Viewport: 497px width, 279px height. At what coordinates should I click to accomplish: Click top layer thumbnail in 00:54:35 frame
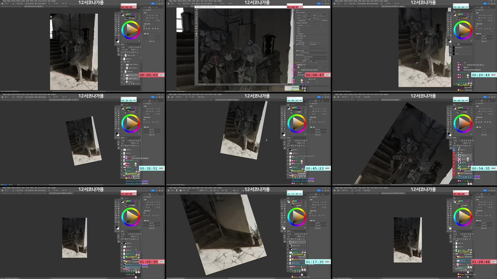[459, 150]
